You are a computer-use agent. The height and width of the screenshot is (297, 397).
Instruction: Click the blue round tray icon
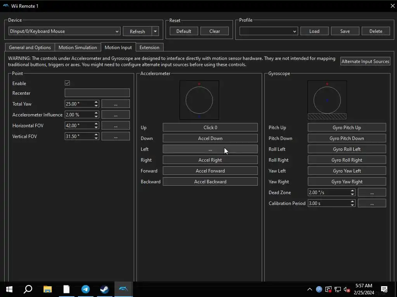click(319, 289)
